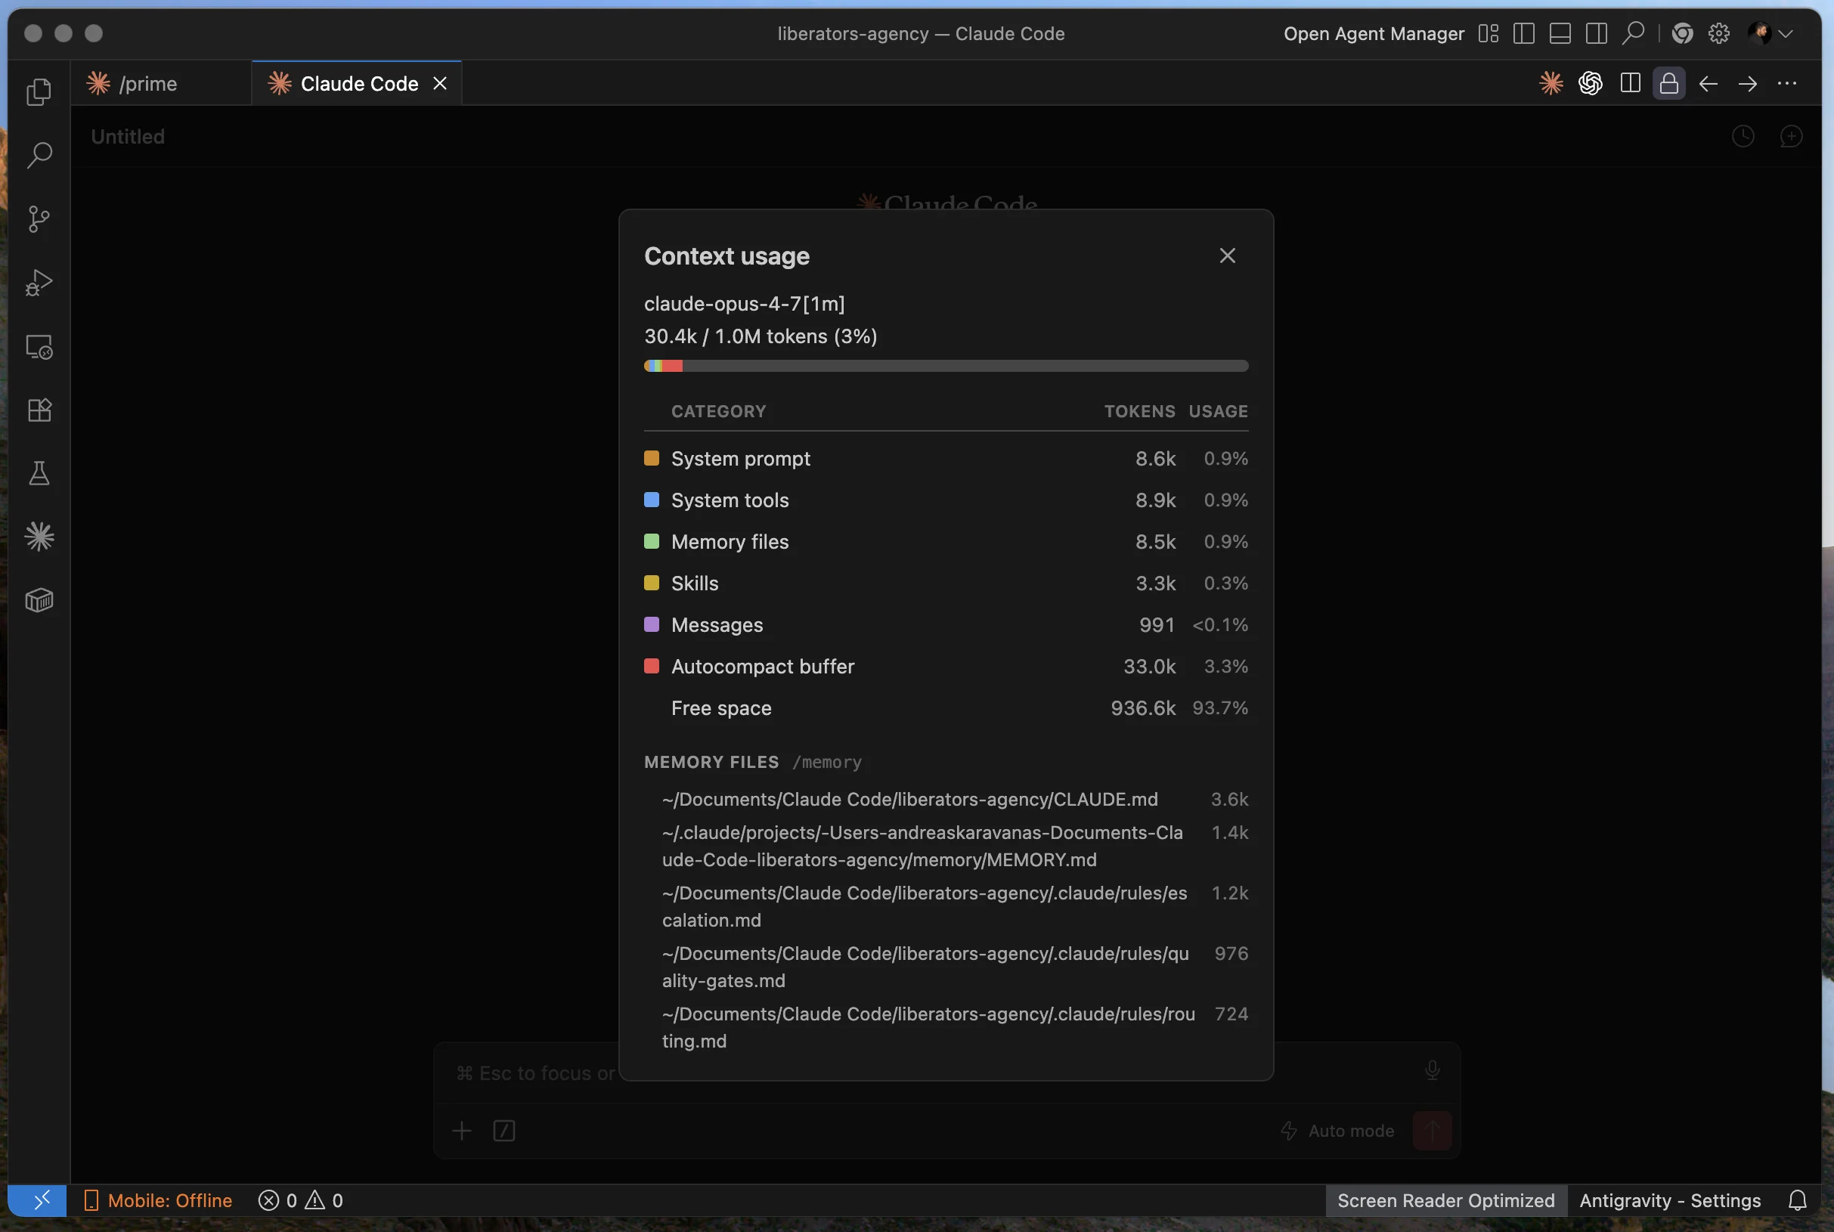Click the magnifier search icon in title bar
The width and height of the screenshot is (1834, 1232).
pos(1633,34)
